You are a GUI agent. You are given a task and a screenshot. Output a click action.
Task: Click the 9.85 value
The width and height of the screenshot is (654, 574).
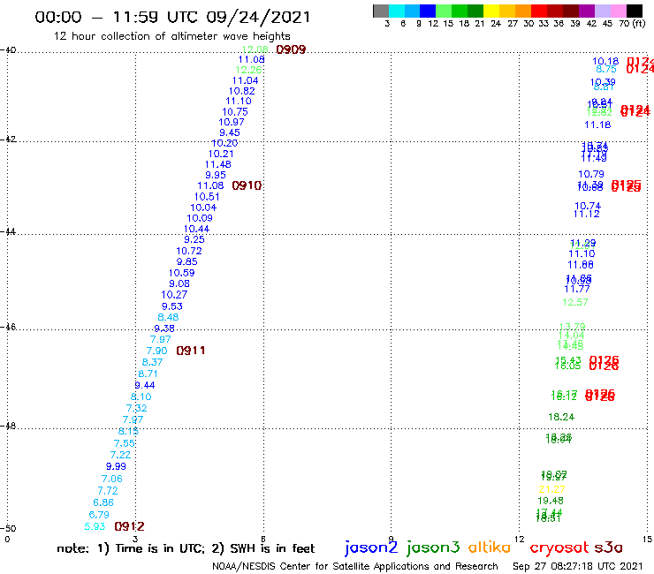point(186,261)
